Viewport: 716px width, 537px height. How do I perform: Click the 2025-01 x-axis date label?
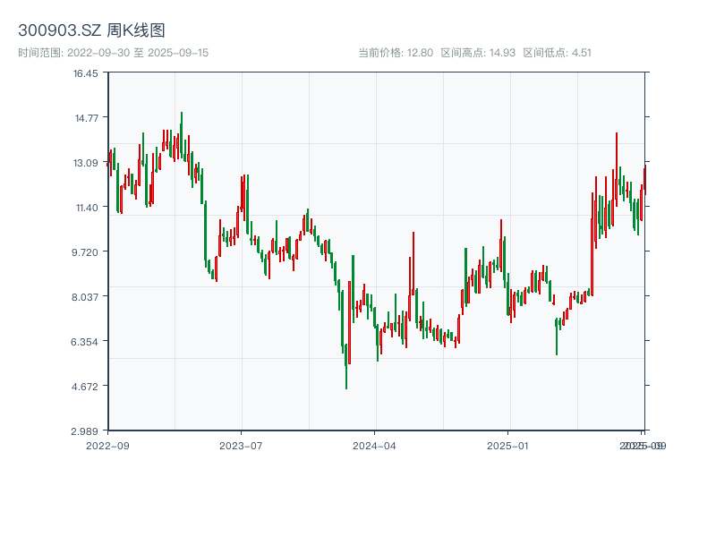click(x=509, y=445)
